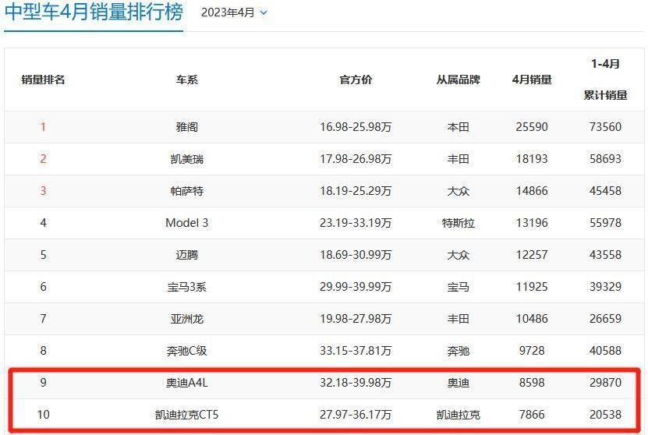Click rank number 10 in 凯迪拉克CT5 row
The height and width of the screenshot is (435, 648).
[x=43, y=415]
